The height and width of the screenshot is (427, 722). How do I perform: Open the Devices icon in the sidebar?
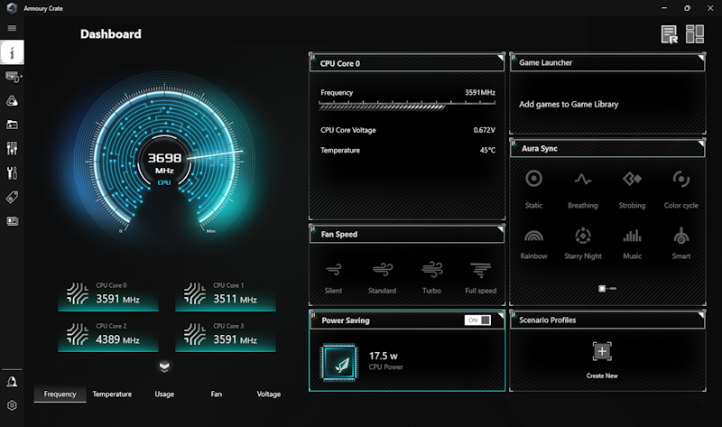click(x=13, y=77)
